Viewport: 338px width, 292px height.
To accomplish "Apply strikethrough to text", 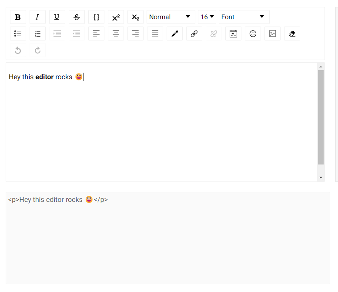I will coord(77,17).
